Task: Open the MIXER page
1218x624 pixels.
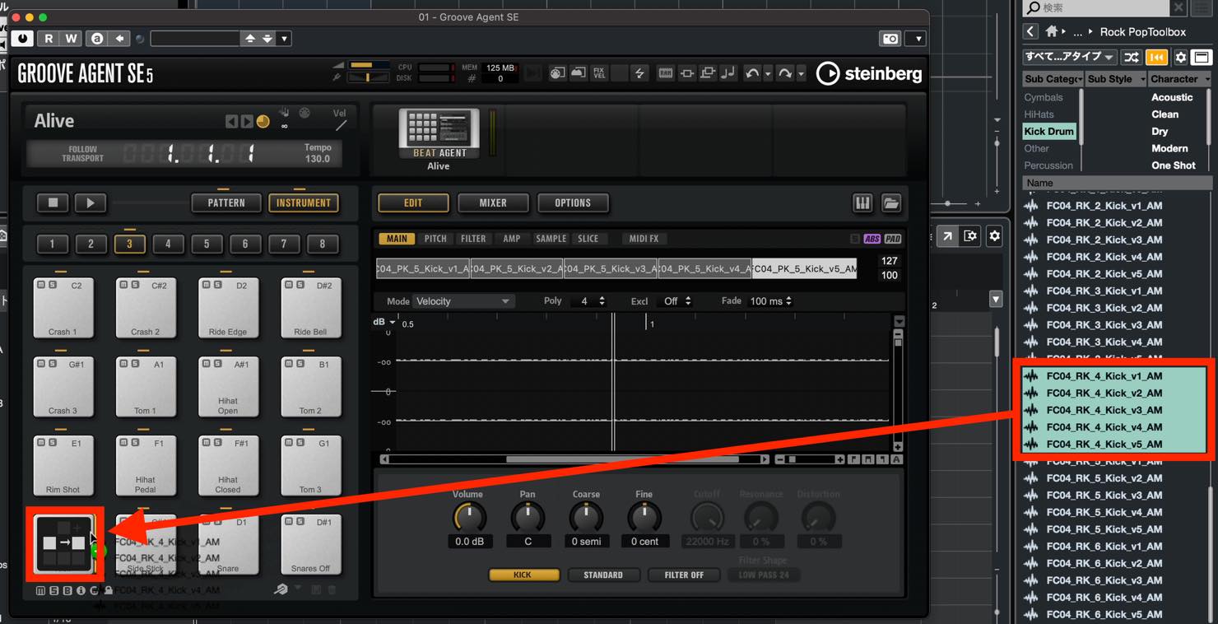Action: [493, 203]
